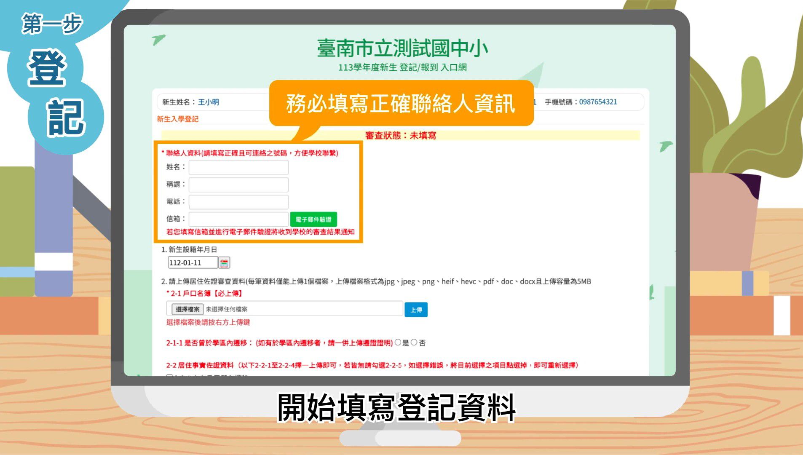Click the 臺南市立測試國中小 site title

[x=402, y=48]
